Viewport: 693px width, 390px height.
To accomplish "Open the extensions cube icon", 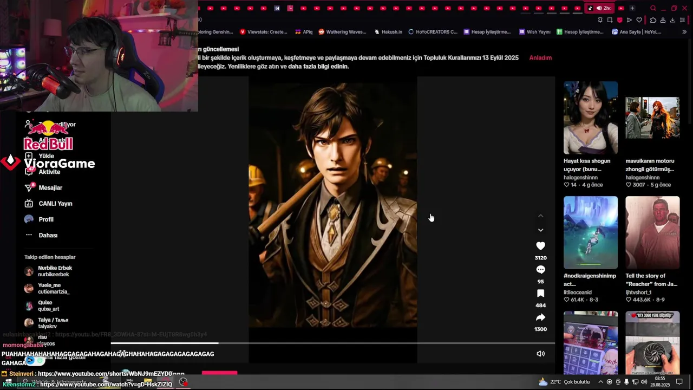I will [x=653, y=20].
